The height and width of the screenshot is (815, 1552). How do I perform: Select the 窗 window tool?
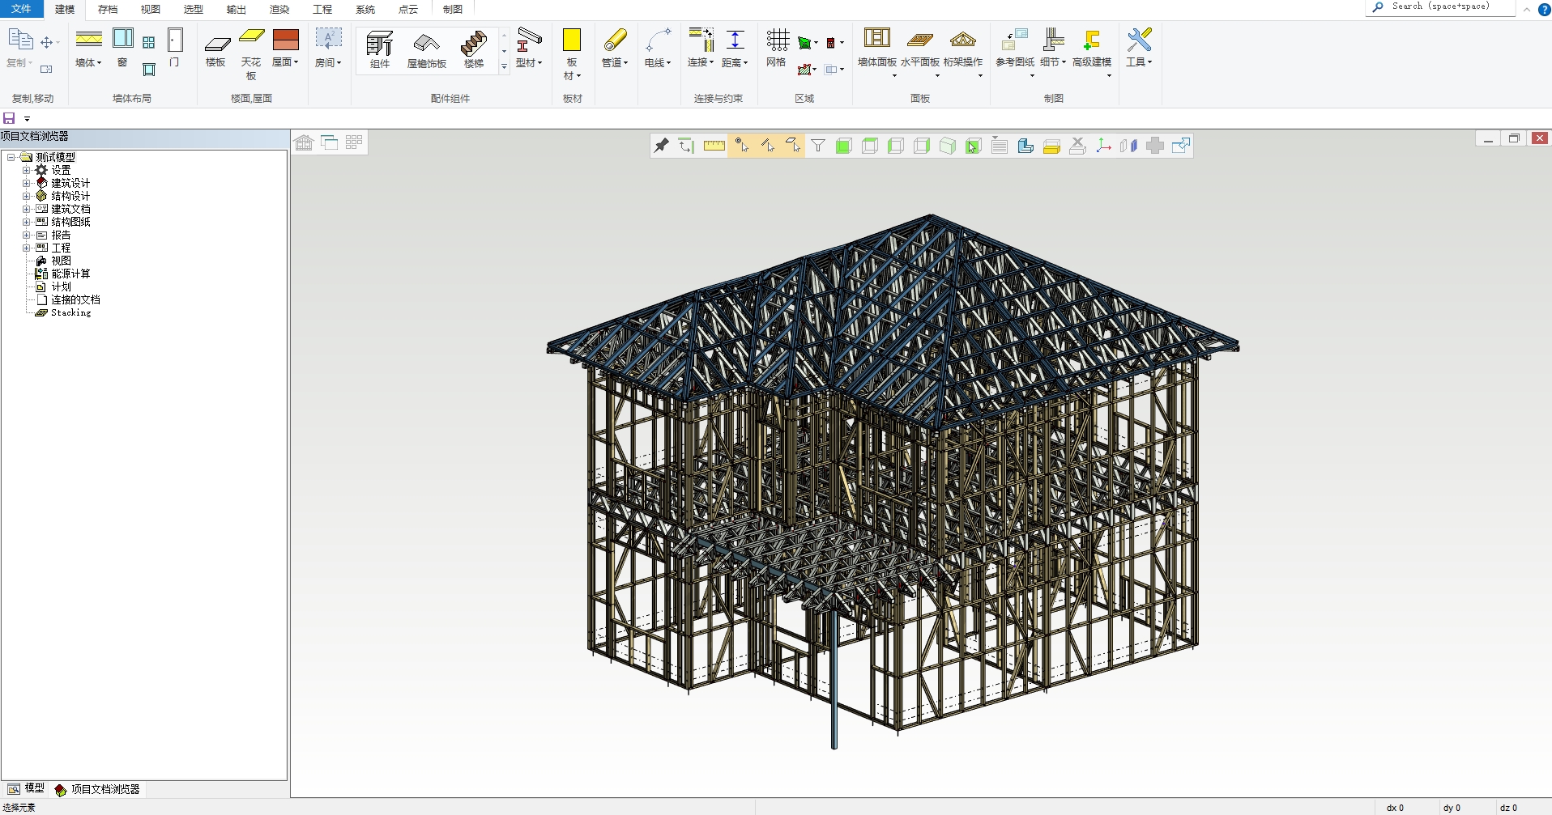[122, 48]
